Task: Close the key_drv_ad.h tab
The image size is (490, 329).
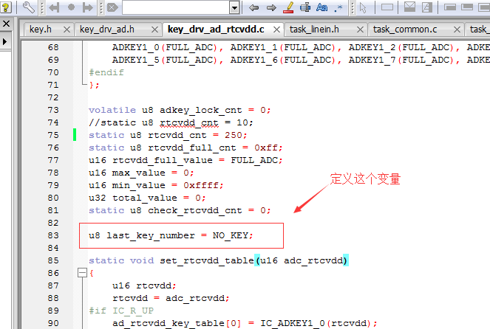Action: [x=154, y=30]
